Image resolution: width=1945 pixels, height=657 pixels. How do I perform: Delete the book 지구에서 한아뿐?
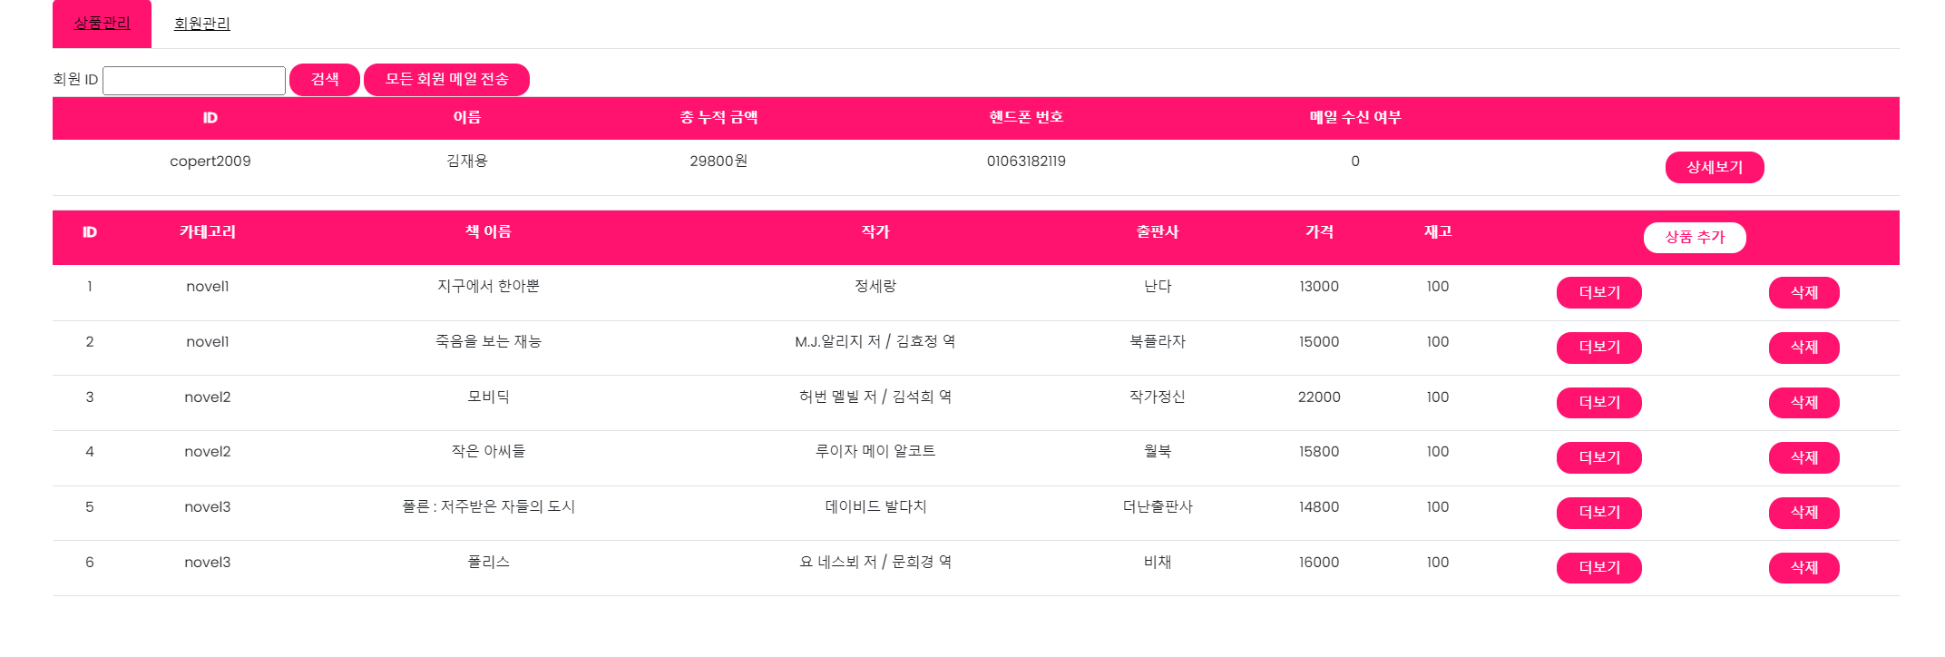[x=1803, y=292]
